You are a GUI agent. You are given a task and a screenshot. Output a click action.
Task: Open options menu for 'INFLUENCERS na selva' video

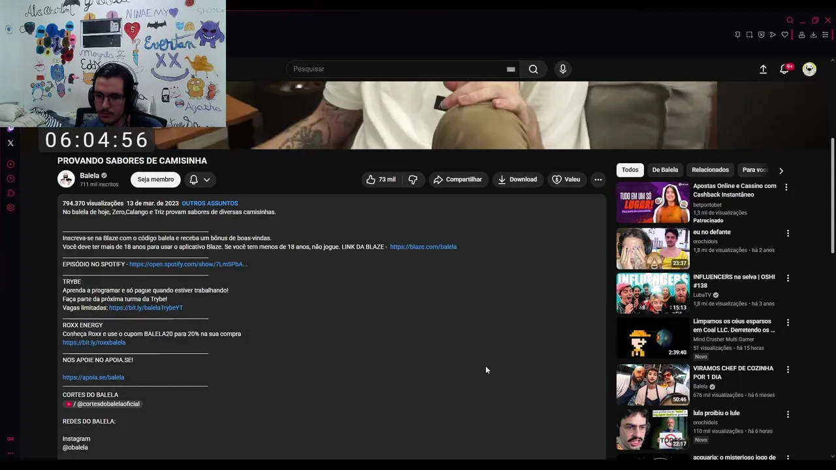point(788,278)
